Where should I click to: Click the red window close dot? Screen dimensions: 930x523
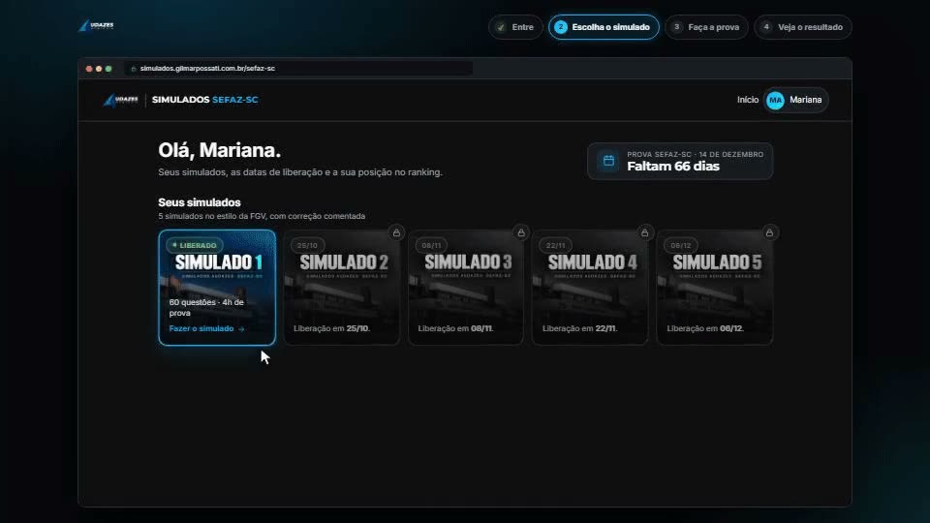(x=89, y=69)
